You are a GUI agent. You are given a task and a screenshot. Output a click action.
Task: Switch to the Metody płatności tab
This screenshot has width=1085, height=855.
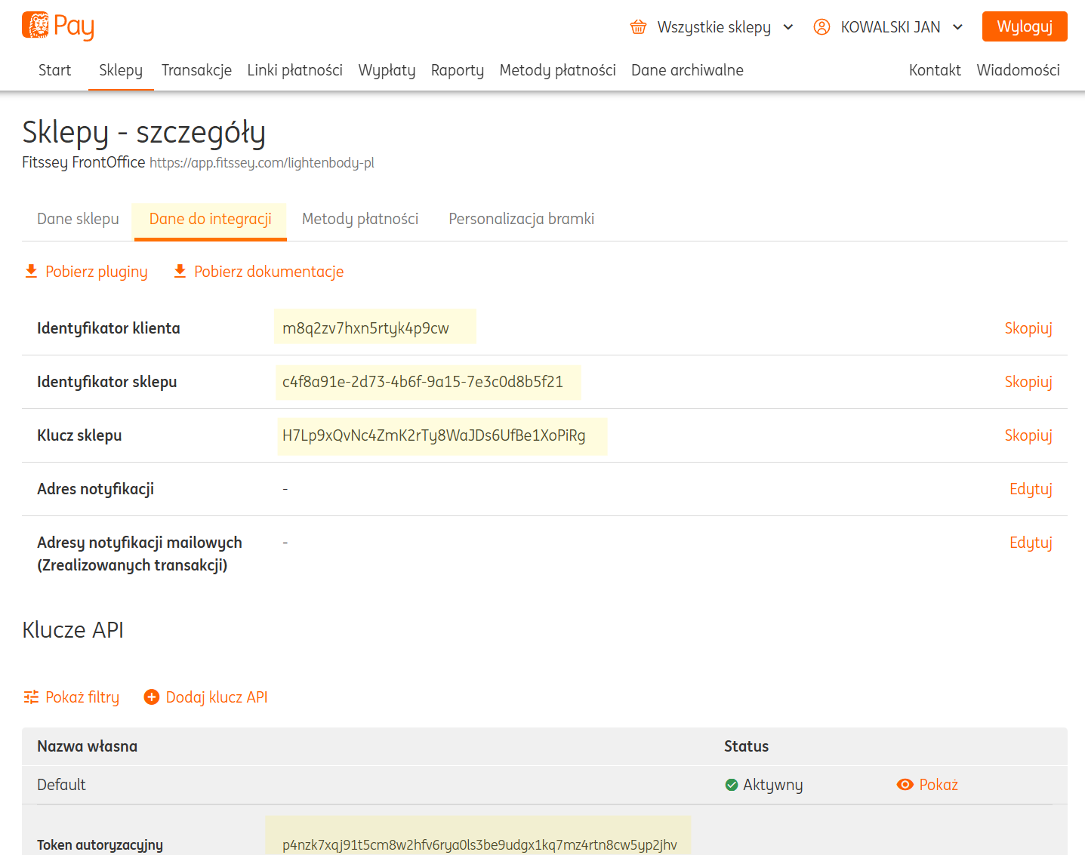360,219
